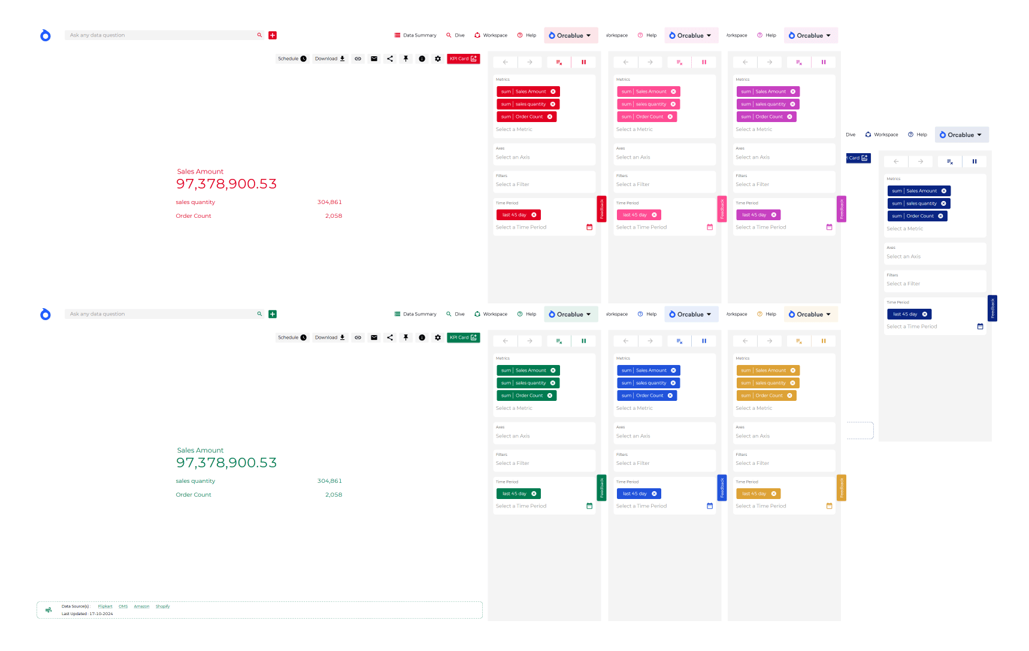Open the info icon in the red-themed toolbar
Image resolution: width=1029 pixels, height=651 pixels.
coord(422,59)
